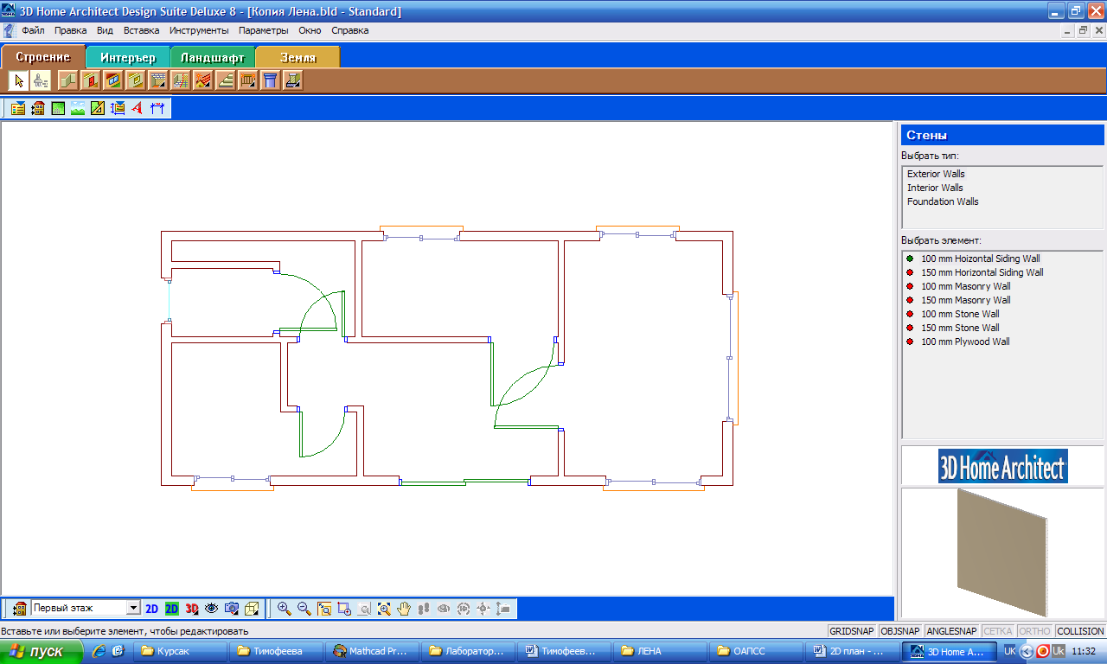
Task: Switch to Mathcad taskbar window
Action: coord(372,651)
